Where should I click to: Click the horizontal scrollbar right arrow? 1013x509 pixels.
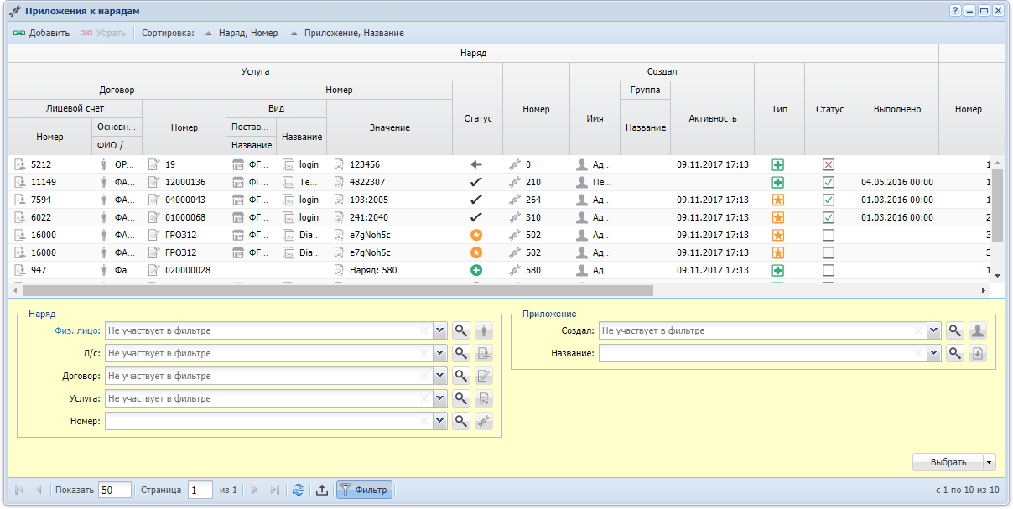[984, 289]
